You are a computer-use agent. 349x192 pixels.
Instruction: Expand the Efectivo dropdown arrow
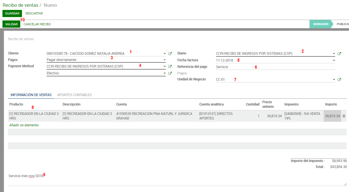[x=164, y=73]
